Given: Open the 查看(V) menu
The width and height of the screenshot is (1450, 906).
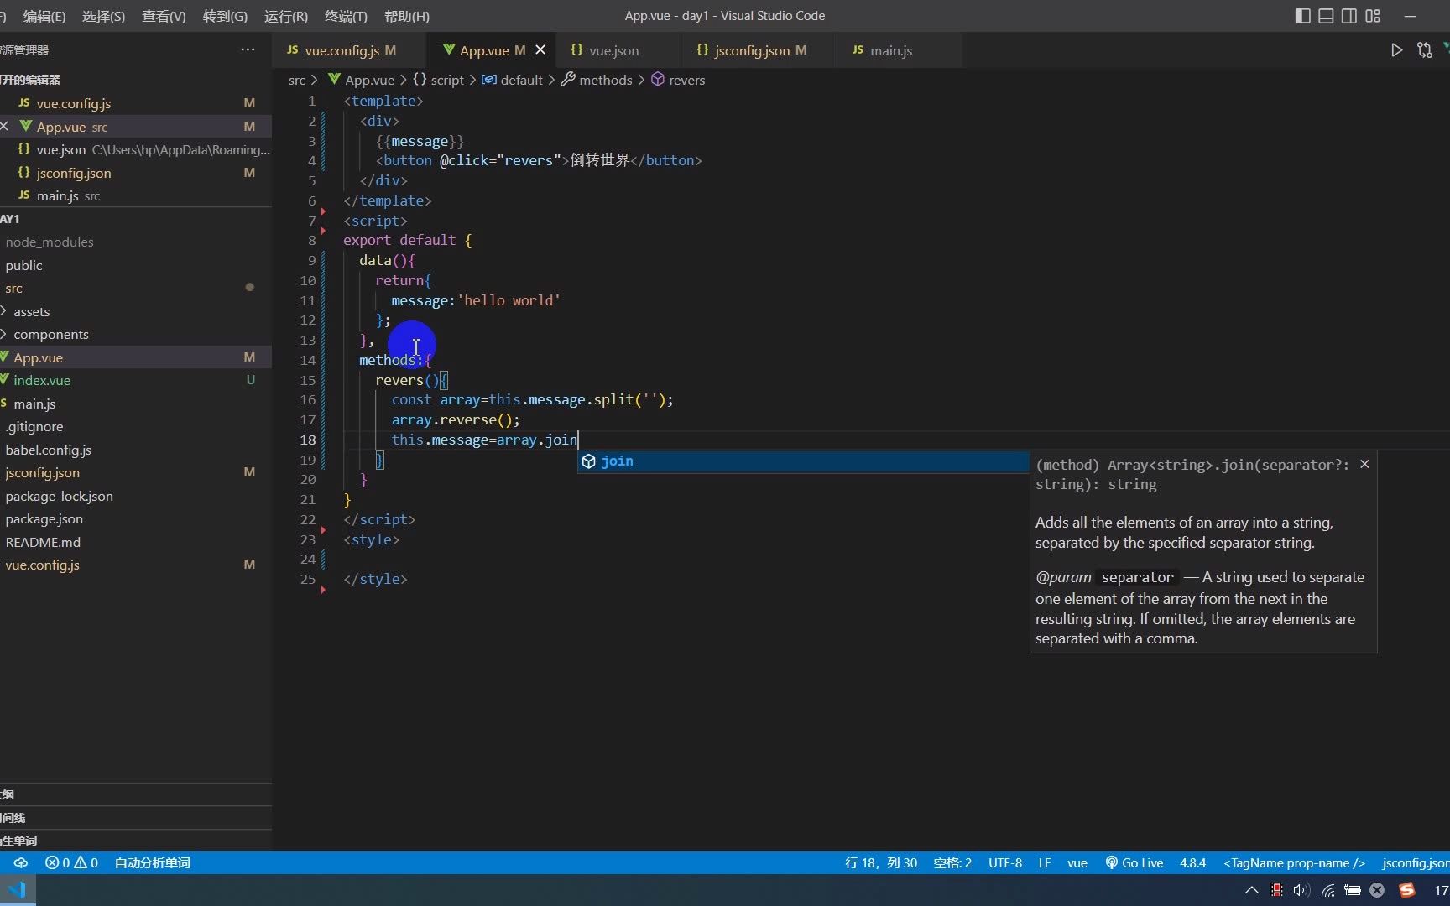Looking at the screenshot, I should point(164,16).
